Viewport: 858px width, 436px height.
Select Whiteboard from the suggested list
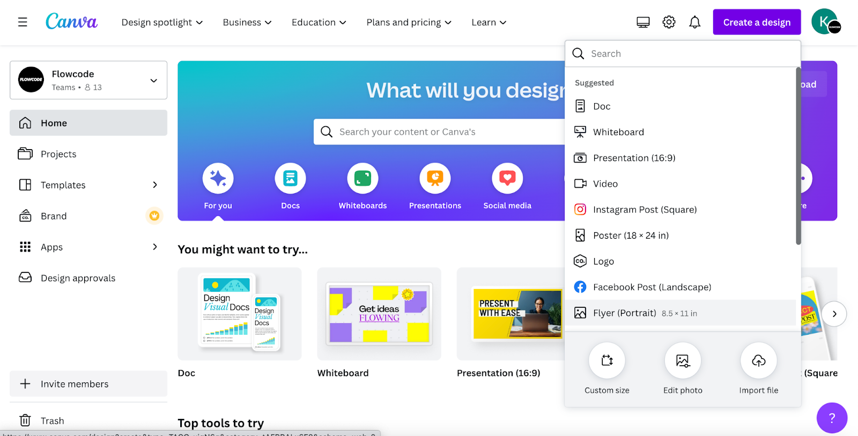(681, 132)
